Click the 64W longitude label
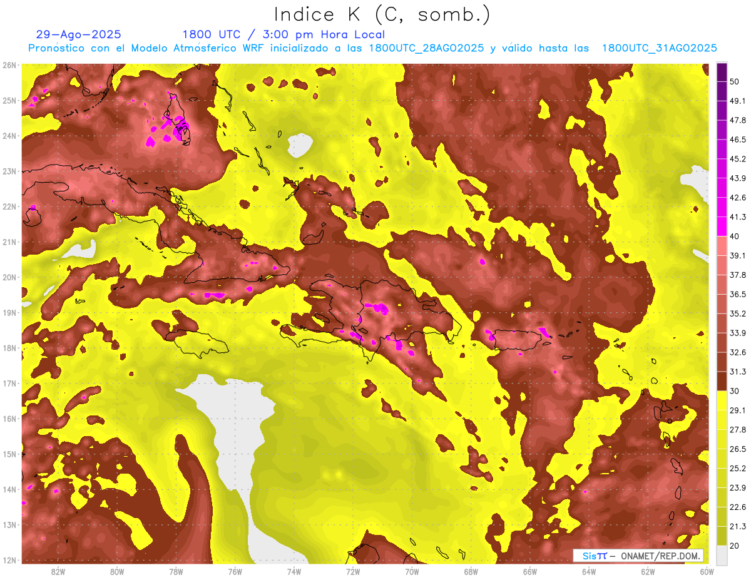Screen dimensions: 751x580 [589, 571]
